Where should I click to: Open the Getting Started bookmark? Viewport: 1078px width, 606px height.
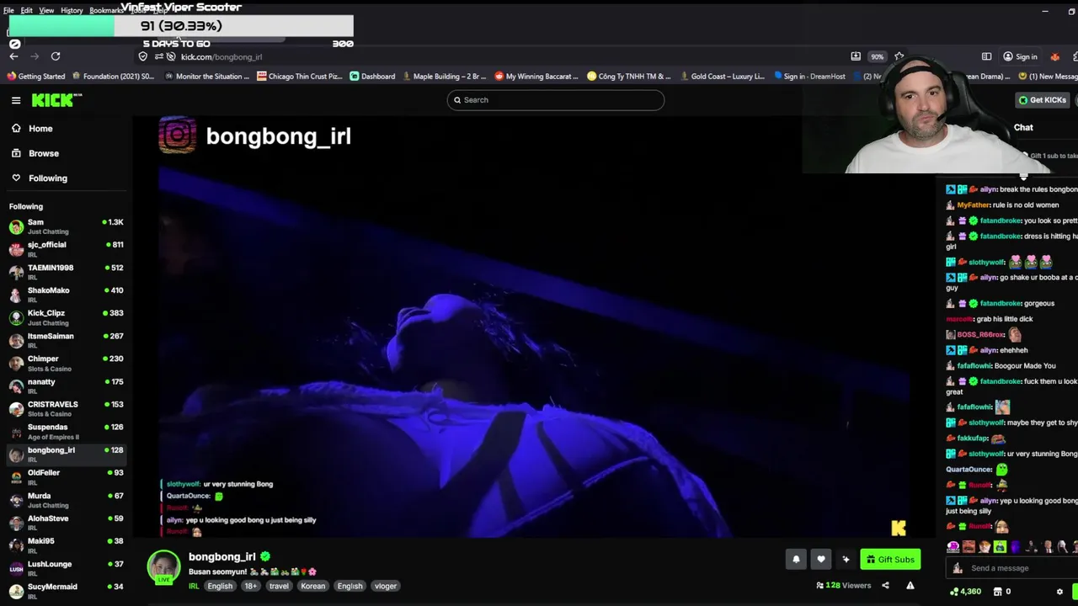(x=36, y=76)
